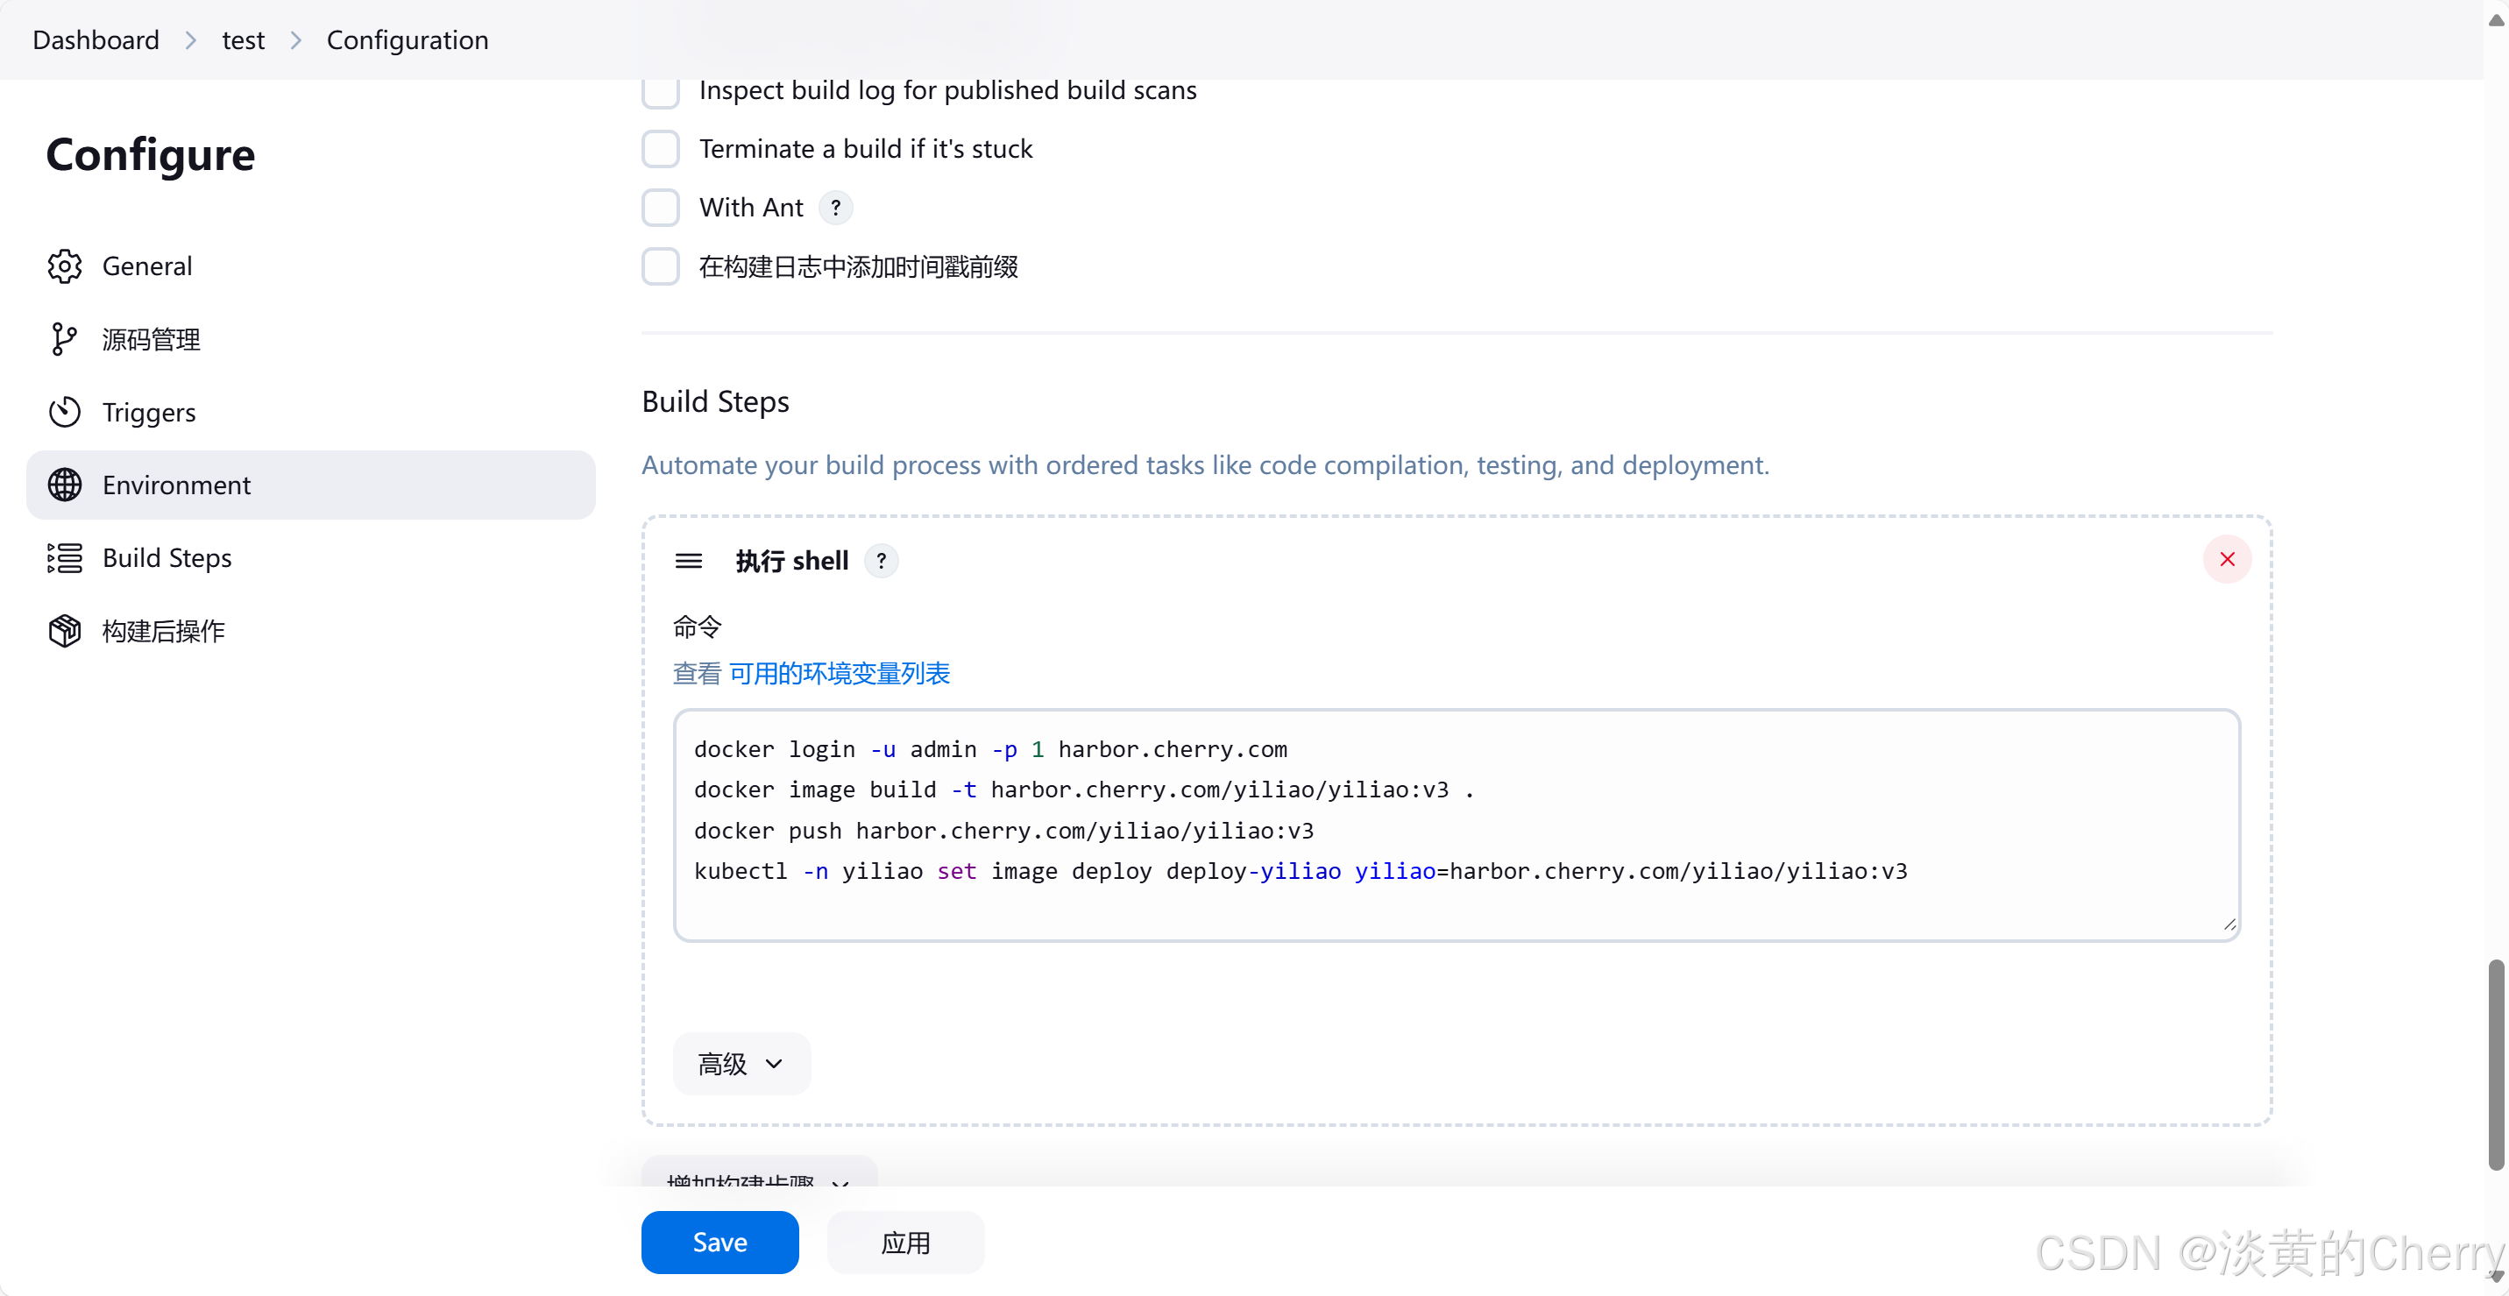This screenshot has height=1296, width=2509.
Task: Check the With Ant checkbox
Action: coord(661,208)
